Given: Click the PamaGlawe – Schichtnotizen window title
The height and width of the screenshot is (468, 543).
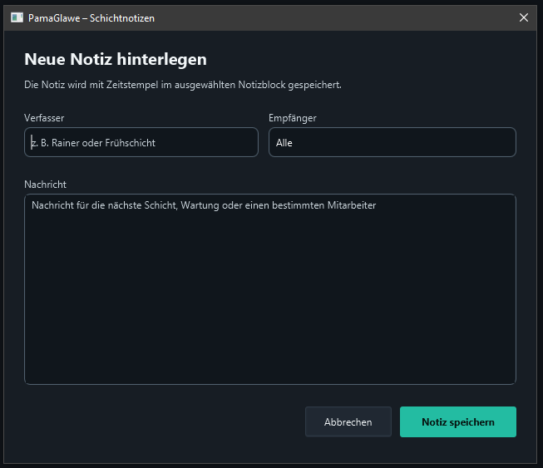Looking at the screenshot, I should click(x=91, y=18).
